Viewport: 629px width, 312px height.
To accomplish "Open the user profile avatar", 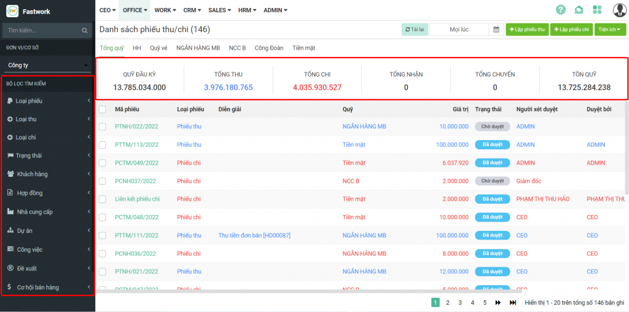I will pyautogui.click(x=619, y=10).
